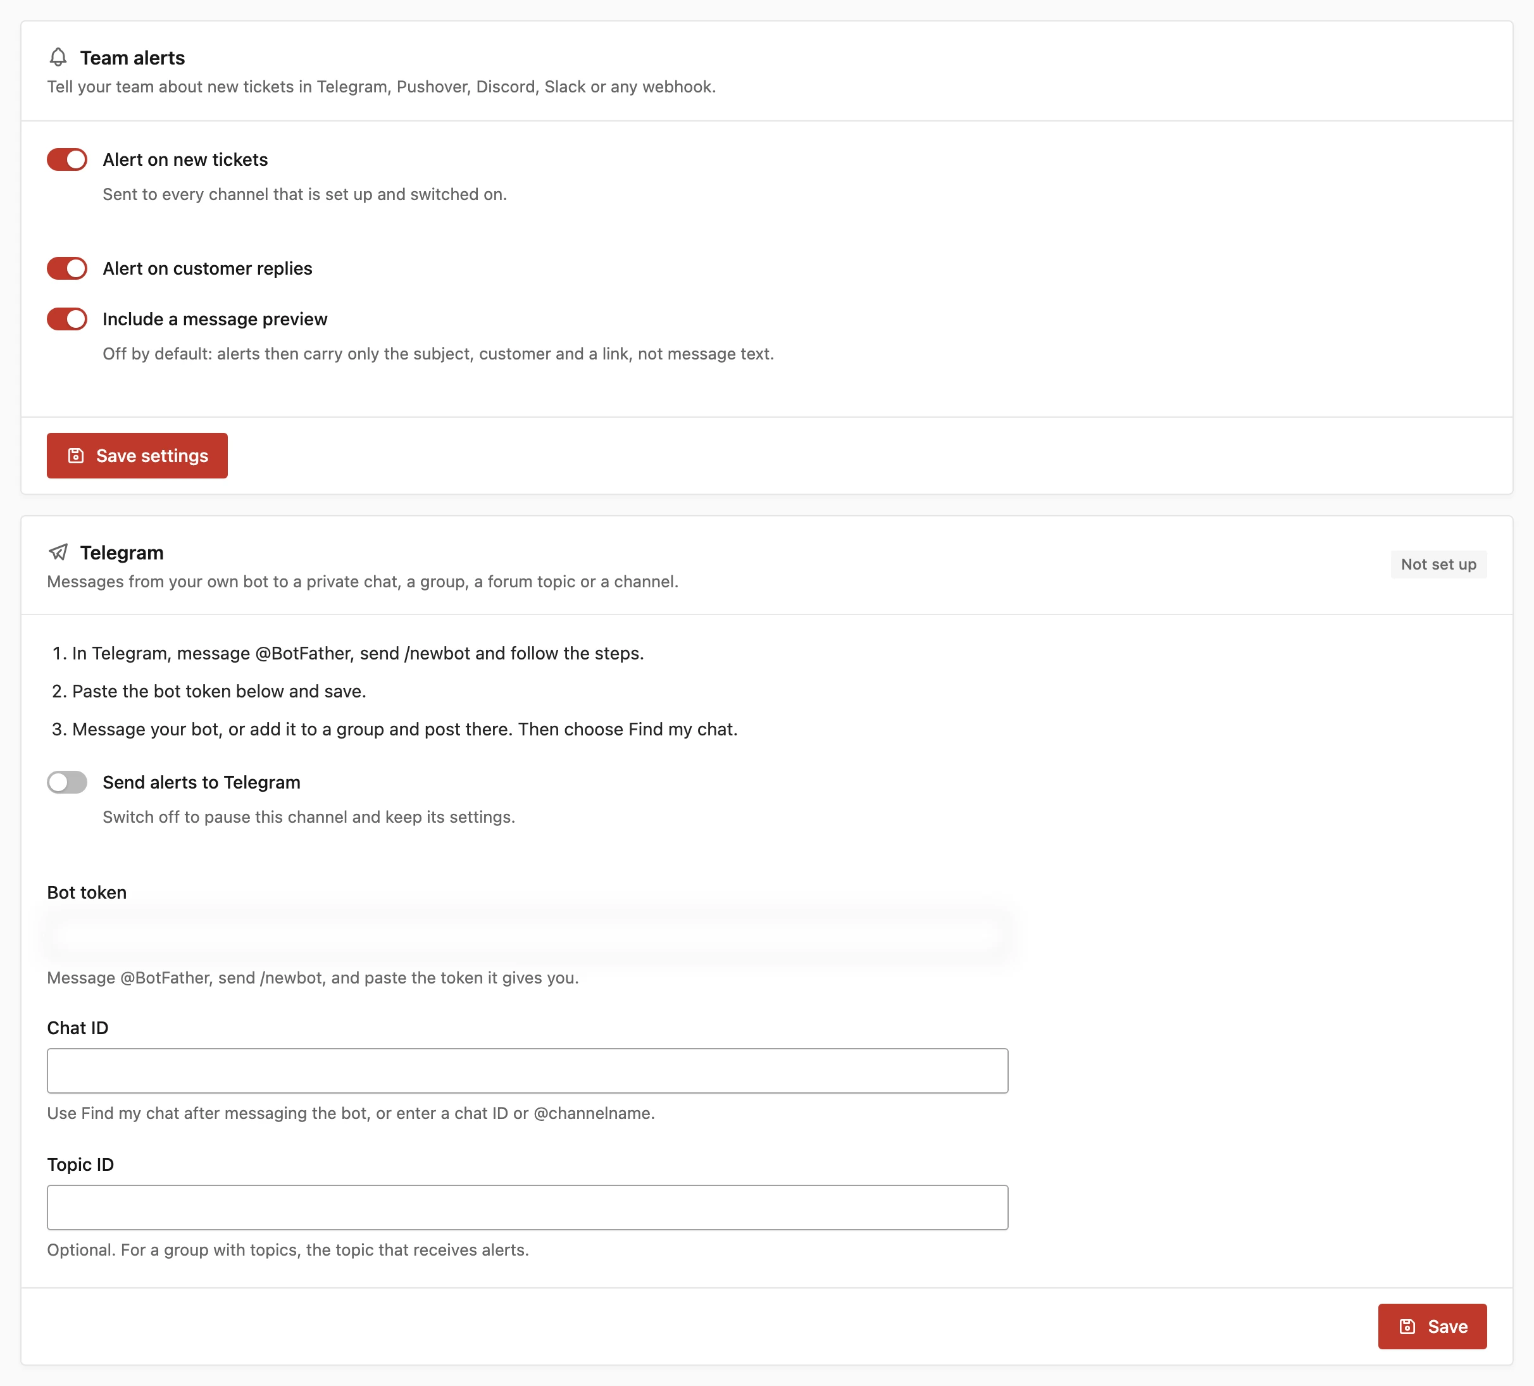Click 'Optional. For a group with topics' hint
Screen dimensions: 1534x1386
pyautogui.click(x=287, y=1250)
